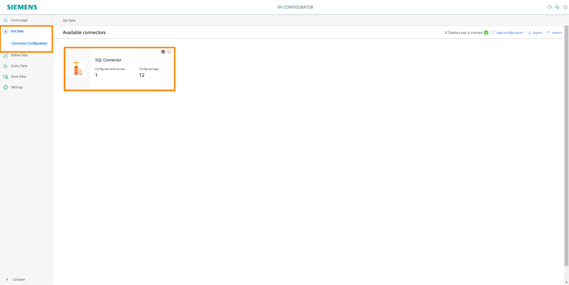Expand the Get Data menu section
The height and width of the screenshot is (285, 569).
[17, 31]
